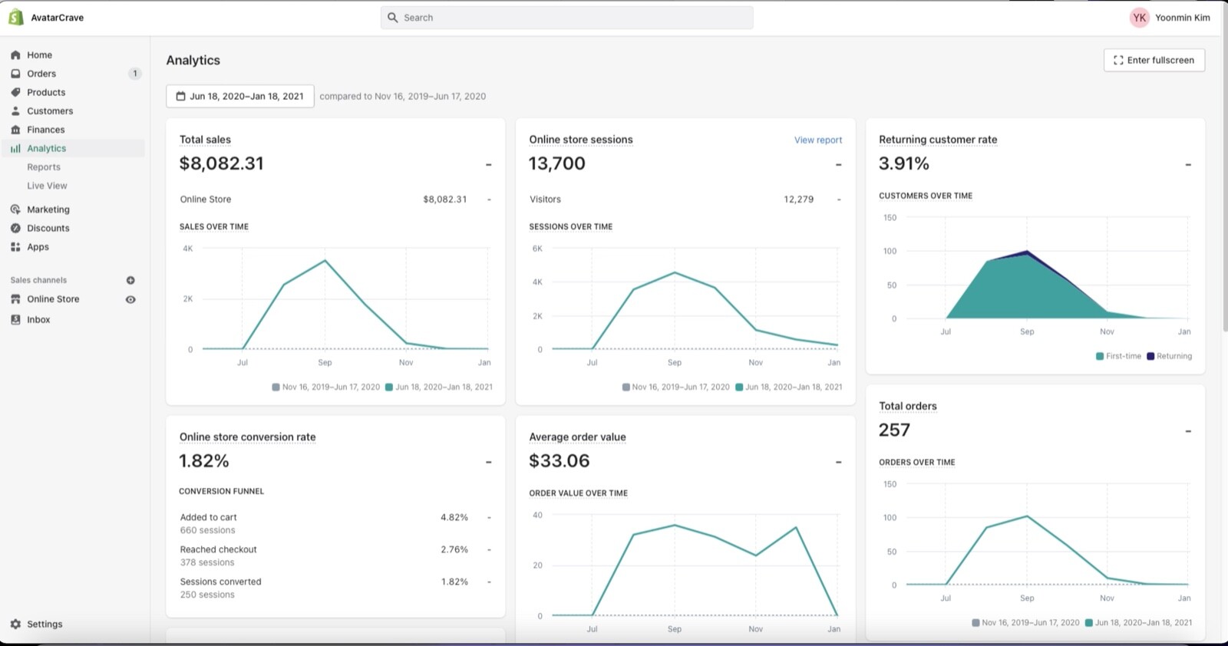1228x646 pixels.
Task: Click the Products tag icon
Action: tap(15, 92)
